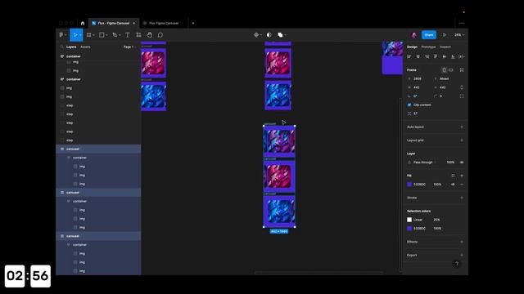Open the Move tools dropdown arrow

[80, 35]
